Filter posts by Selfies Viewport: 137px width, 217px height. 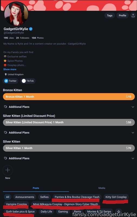click(x=44, y=197)
